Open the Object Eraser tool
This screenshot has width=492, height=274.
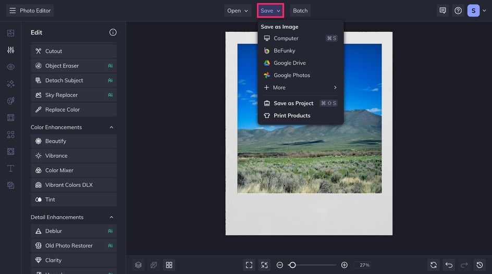click(x=73, y=66)
